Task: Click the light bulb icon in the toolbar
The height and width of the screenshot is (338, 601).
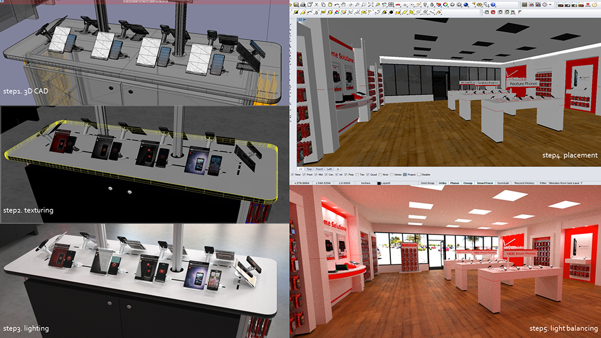Action: click(x=425, y=5)
